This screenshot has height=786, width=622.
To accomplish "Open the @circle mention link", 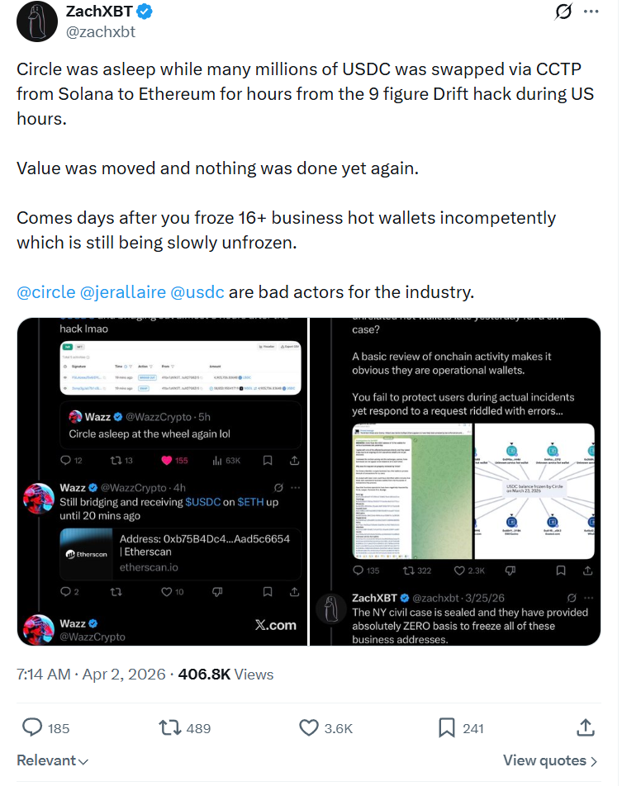I will coord(45,291).
